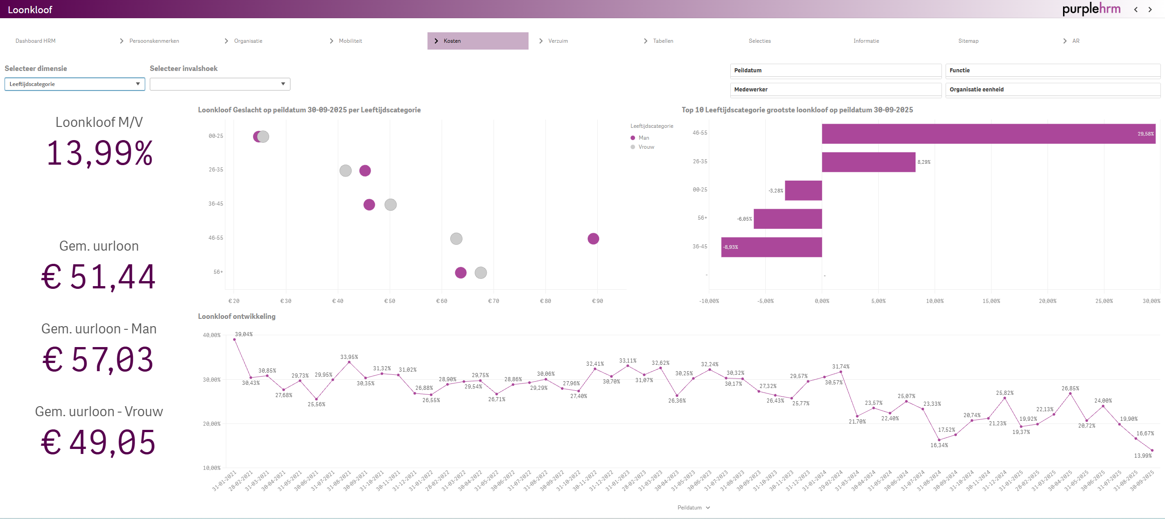This screenshot has width=1165, height=519.
Task: Go to previous sheet arrow
Action: pos(1136,10)
